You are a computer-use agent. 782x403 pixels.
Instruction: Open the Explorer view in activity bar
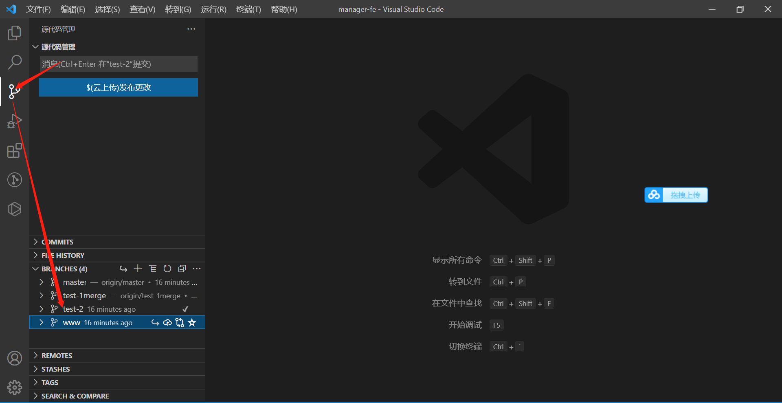click(x=15, y=33)
